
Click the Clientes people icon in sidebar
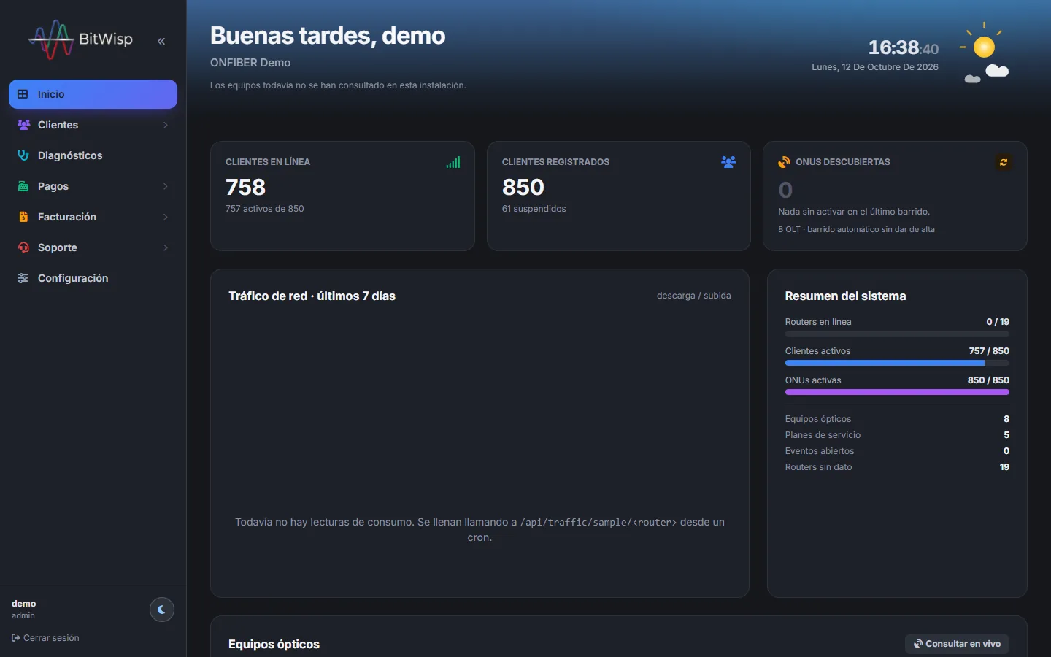[x=23, y=125]
